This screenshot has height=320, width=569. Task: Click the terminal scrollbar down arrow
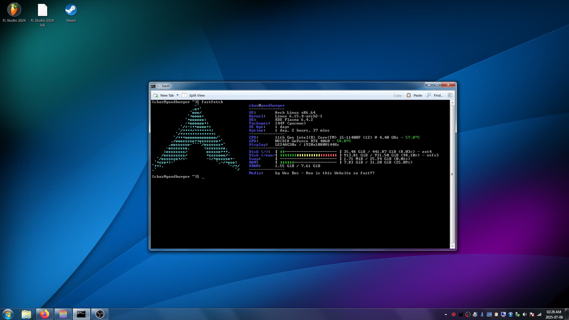point(452,246)
